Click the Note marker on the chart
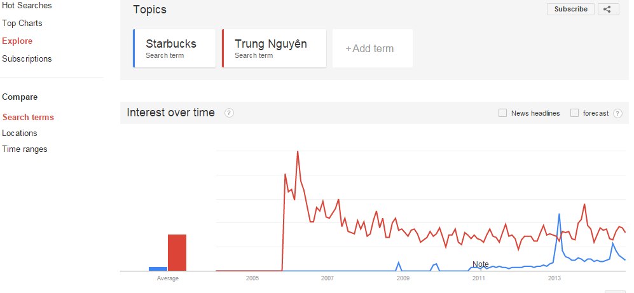Image resolution: width=634 pixels, height=293 pixels. 481,264
